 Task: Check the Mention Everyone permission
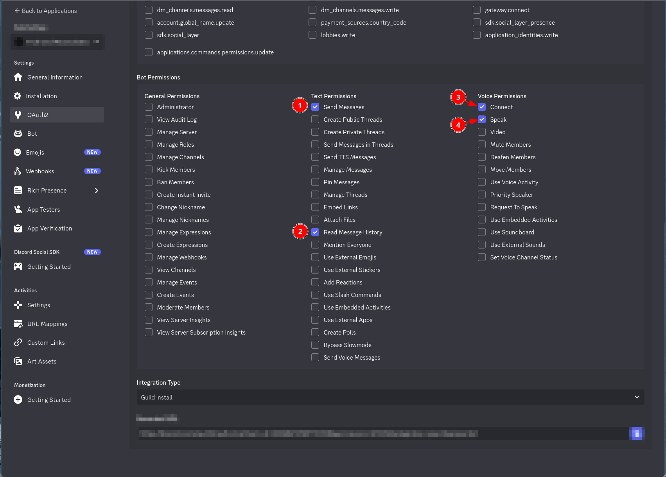(x=315, y=245)
